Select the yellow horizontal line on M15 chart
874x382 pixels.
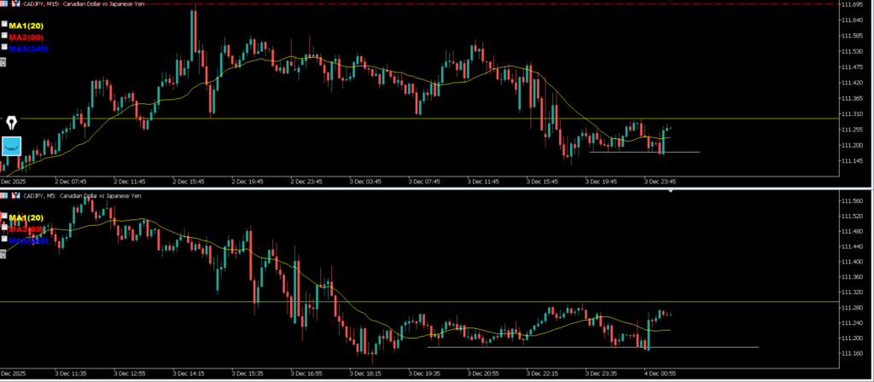(341, 118)
